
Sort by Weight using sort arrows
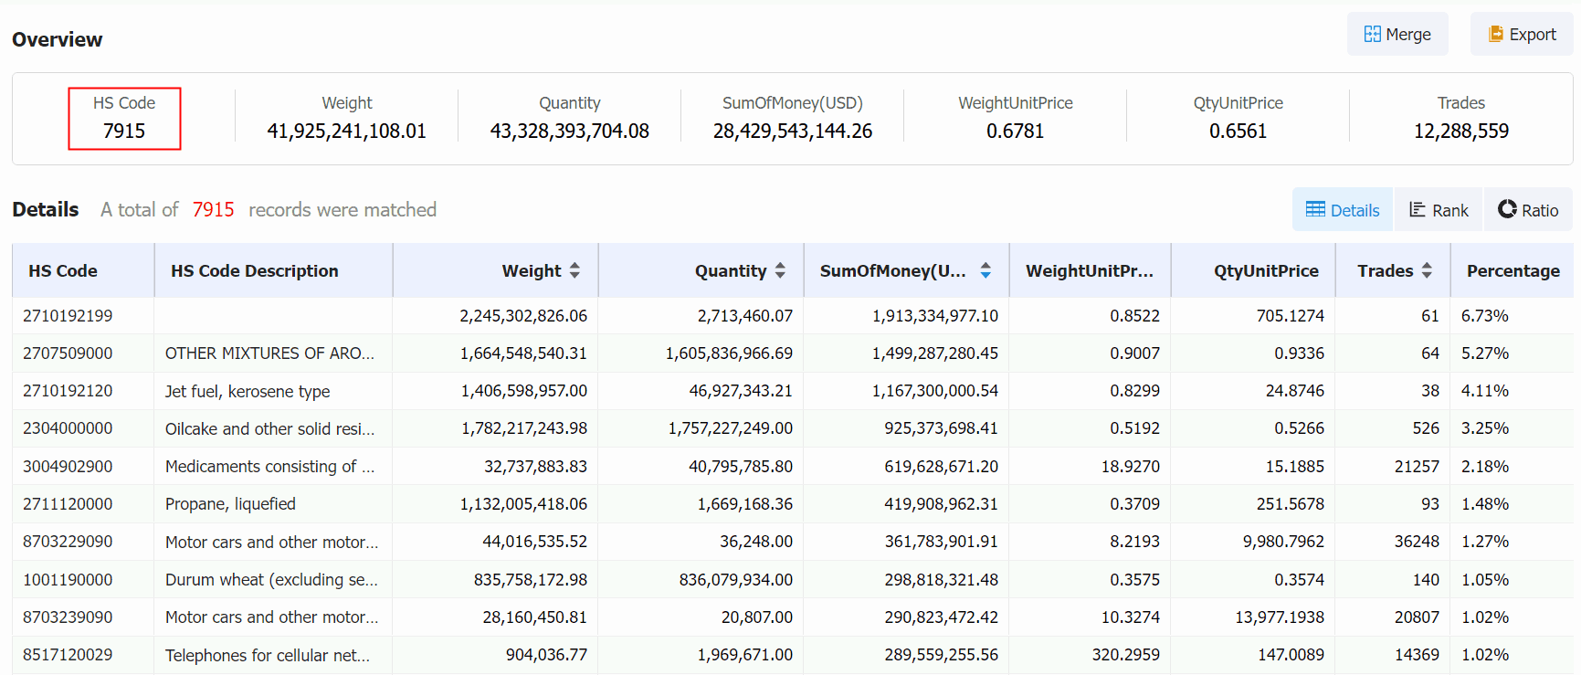tap(574, 270)
